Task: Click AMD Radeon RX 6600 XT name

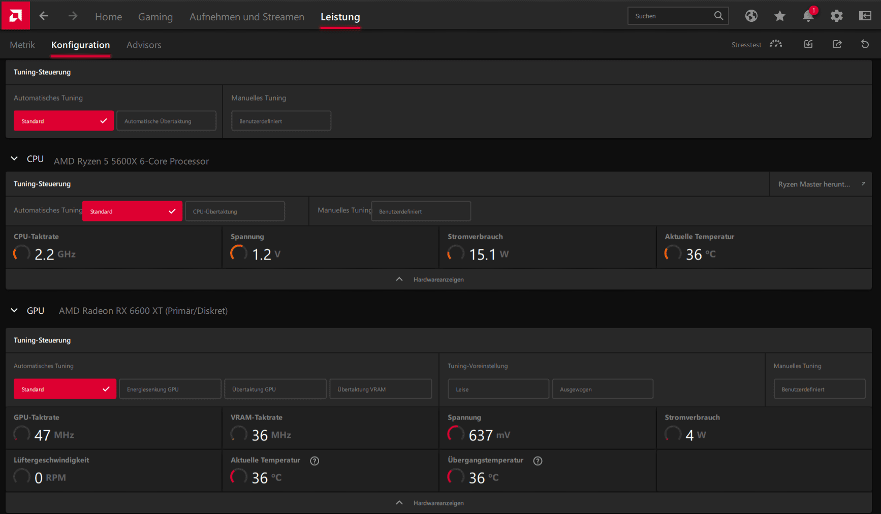Action: point(143,311)
